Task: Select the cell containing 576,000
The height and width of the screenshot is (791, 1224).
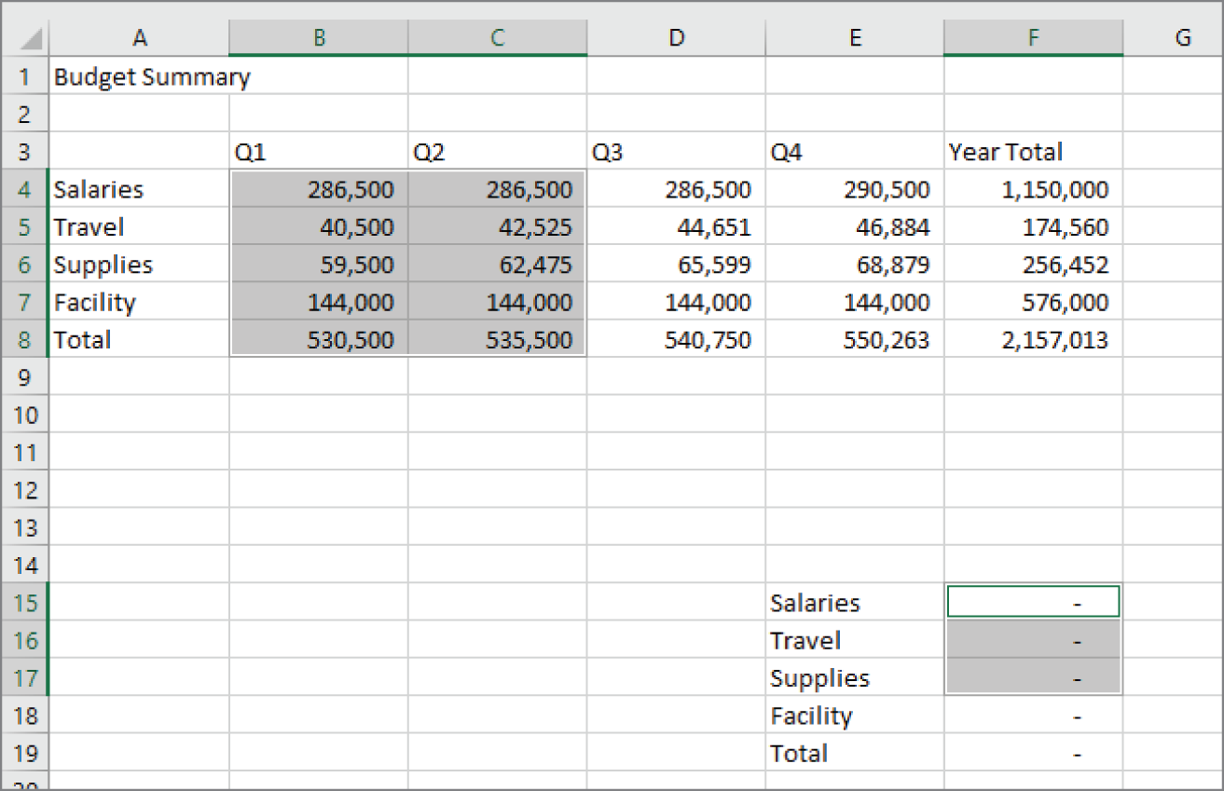Action: [x=1033, y=302]
